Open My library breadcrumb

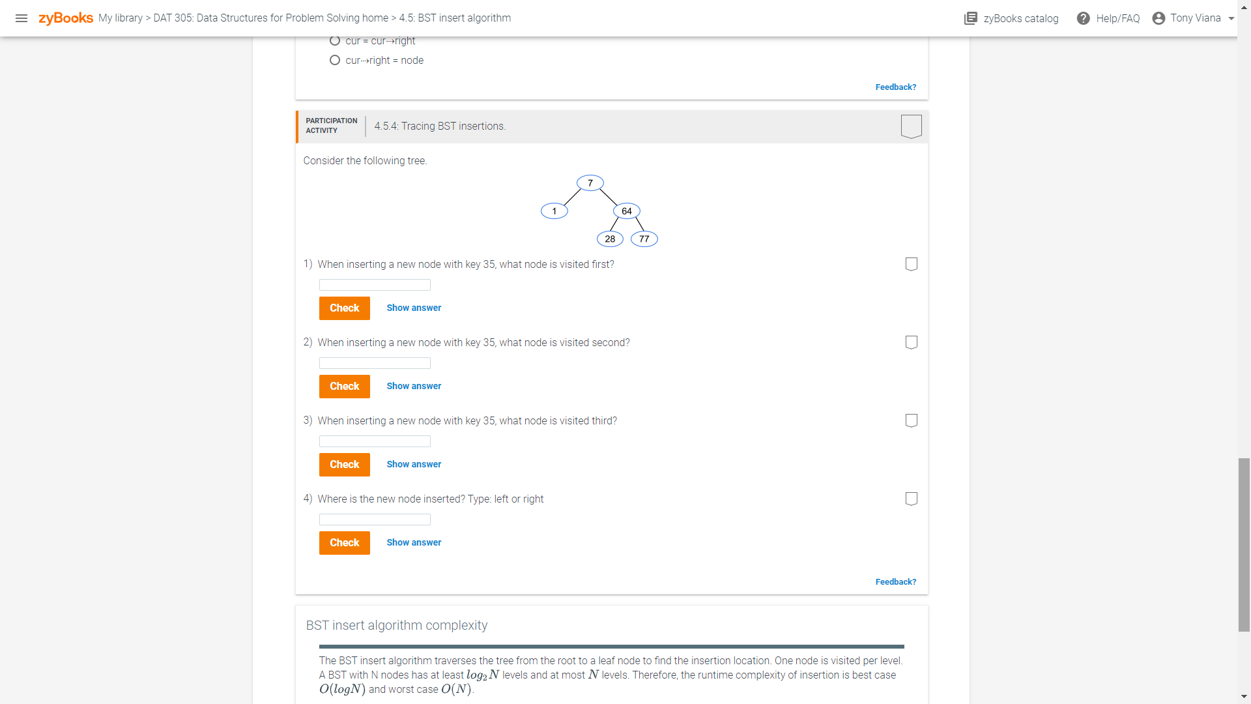pyautogui.click(x=121, y=18)
